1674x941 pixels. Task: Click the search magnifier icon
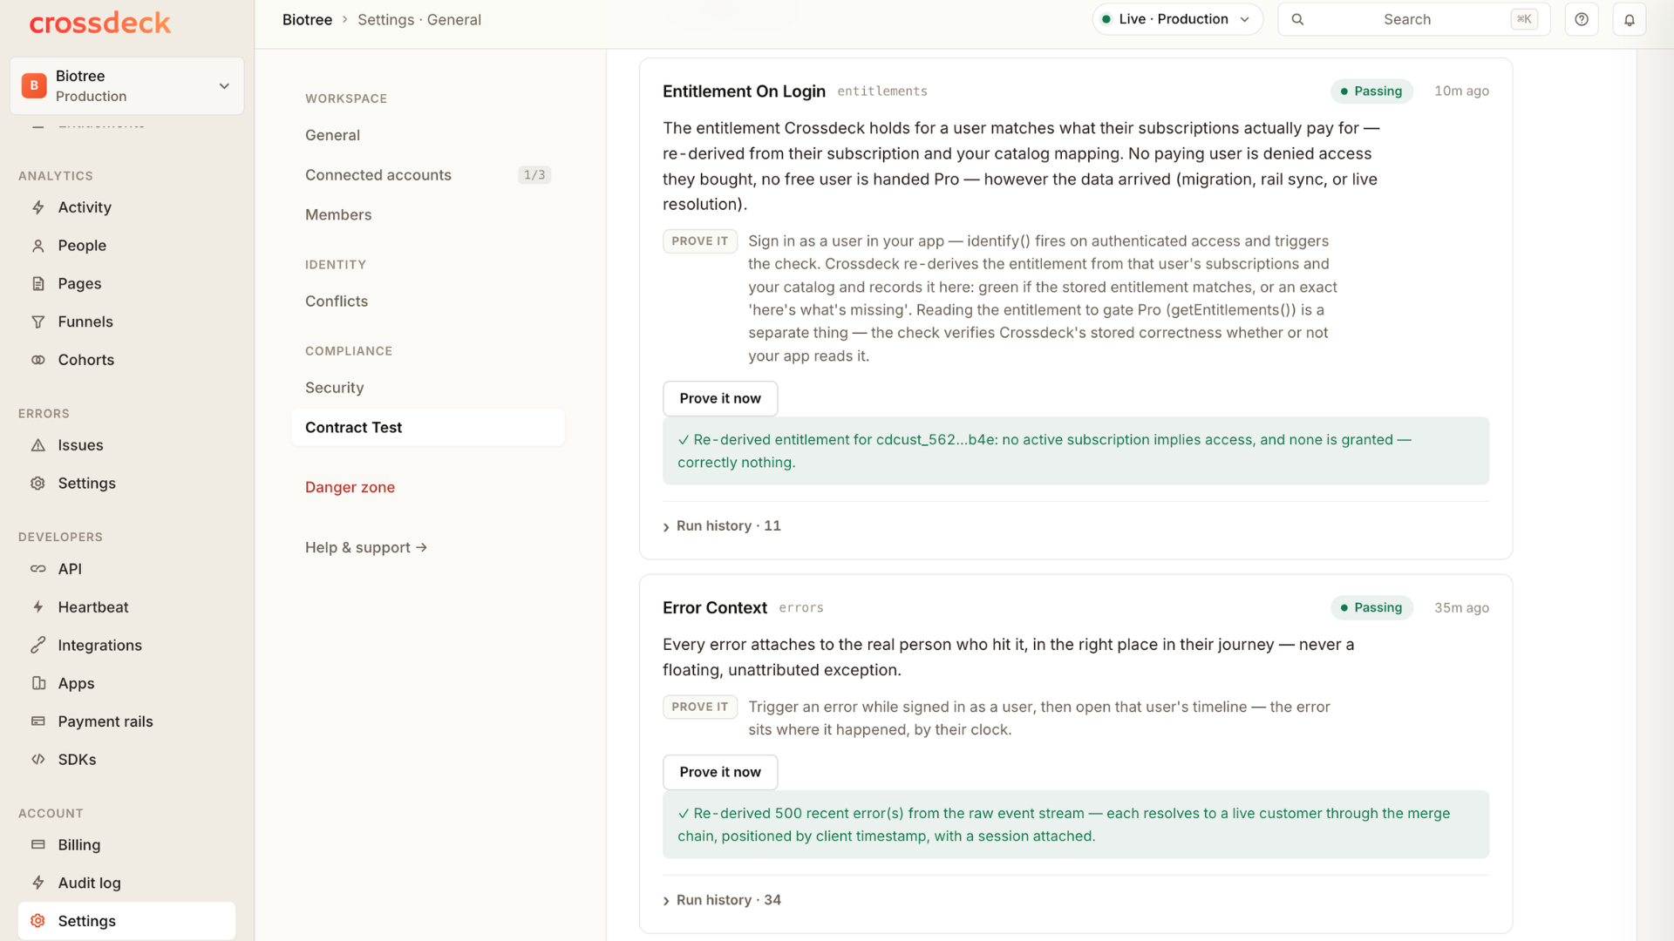click(1297, 19)
